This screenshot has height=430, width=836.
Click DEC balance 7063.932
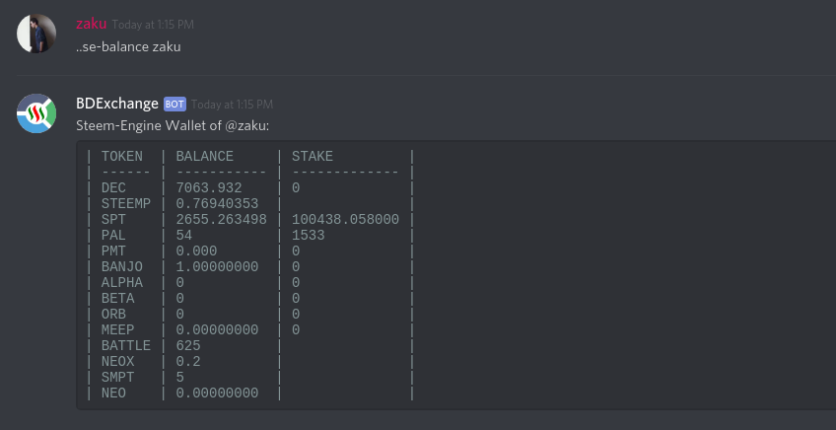click(209, 187)
